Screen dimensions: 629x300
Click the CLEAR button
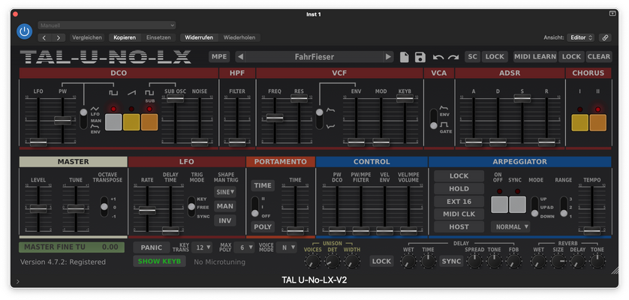(x=599, y=56)
